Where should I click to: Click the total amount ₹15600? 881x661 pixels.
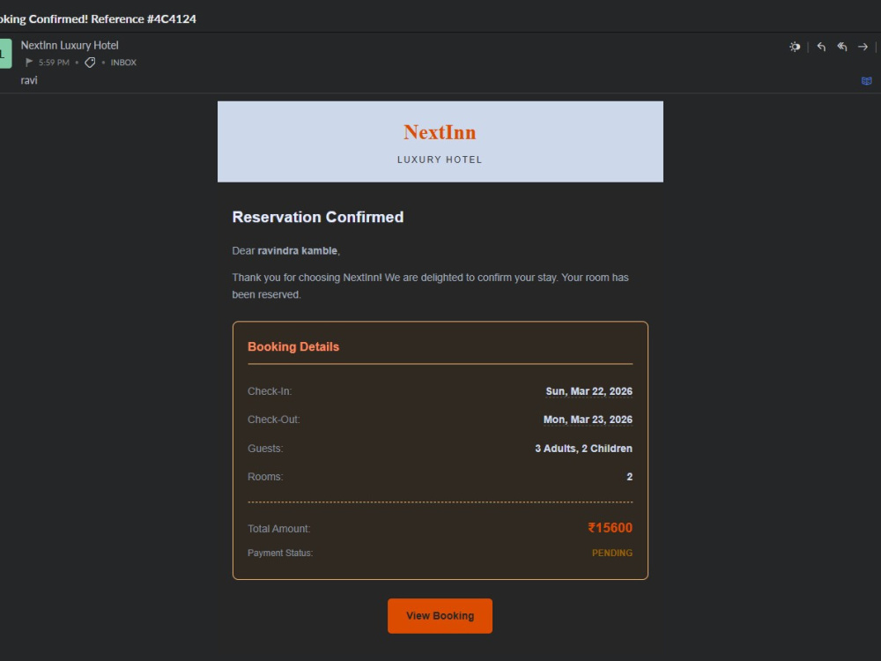(611, 528)
